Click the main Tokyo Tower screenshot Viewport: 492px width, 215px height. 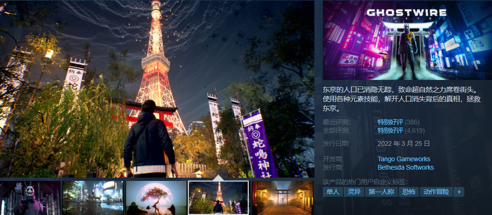[x=157, y=89]
